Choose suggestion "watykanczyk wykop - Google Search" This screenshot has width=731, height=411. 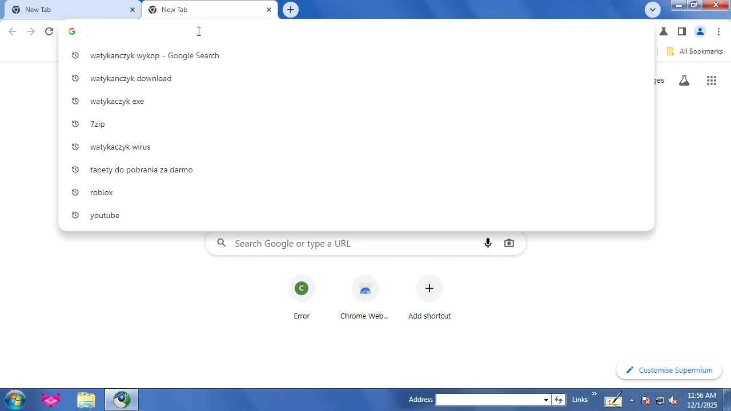[x=356, y=55]
